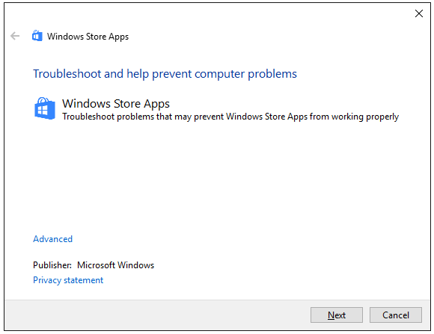Click the Windows logo on the large bag icon

[x=43, y=111]
